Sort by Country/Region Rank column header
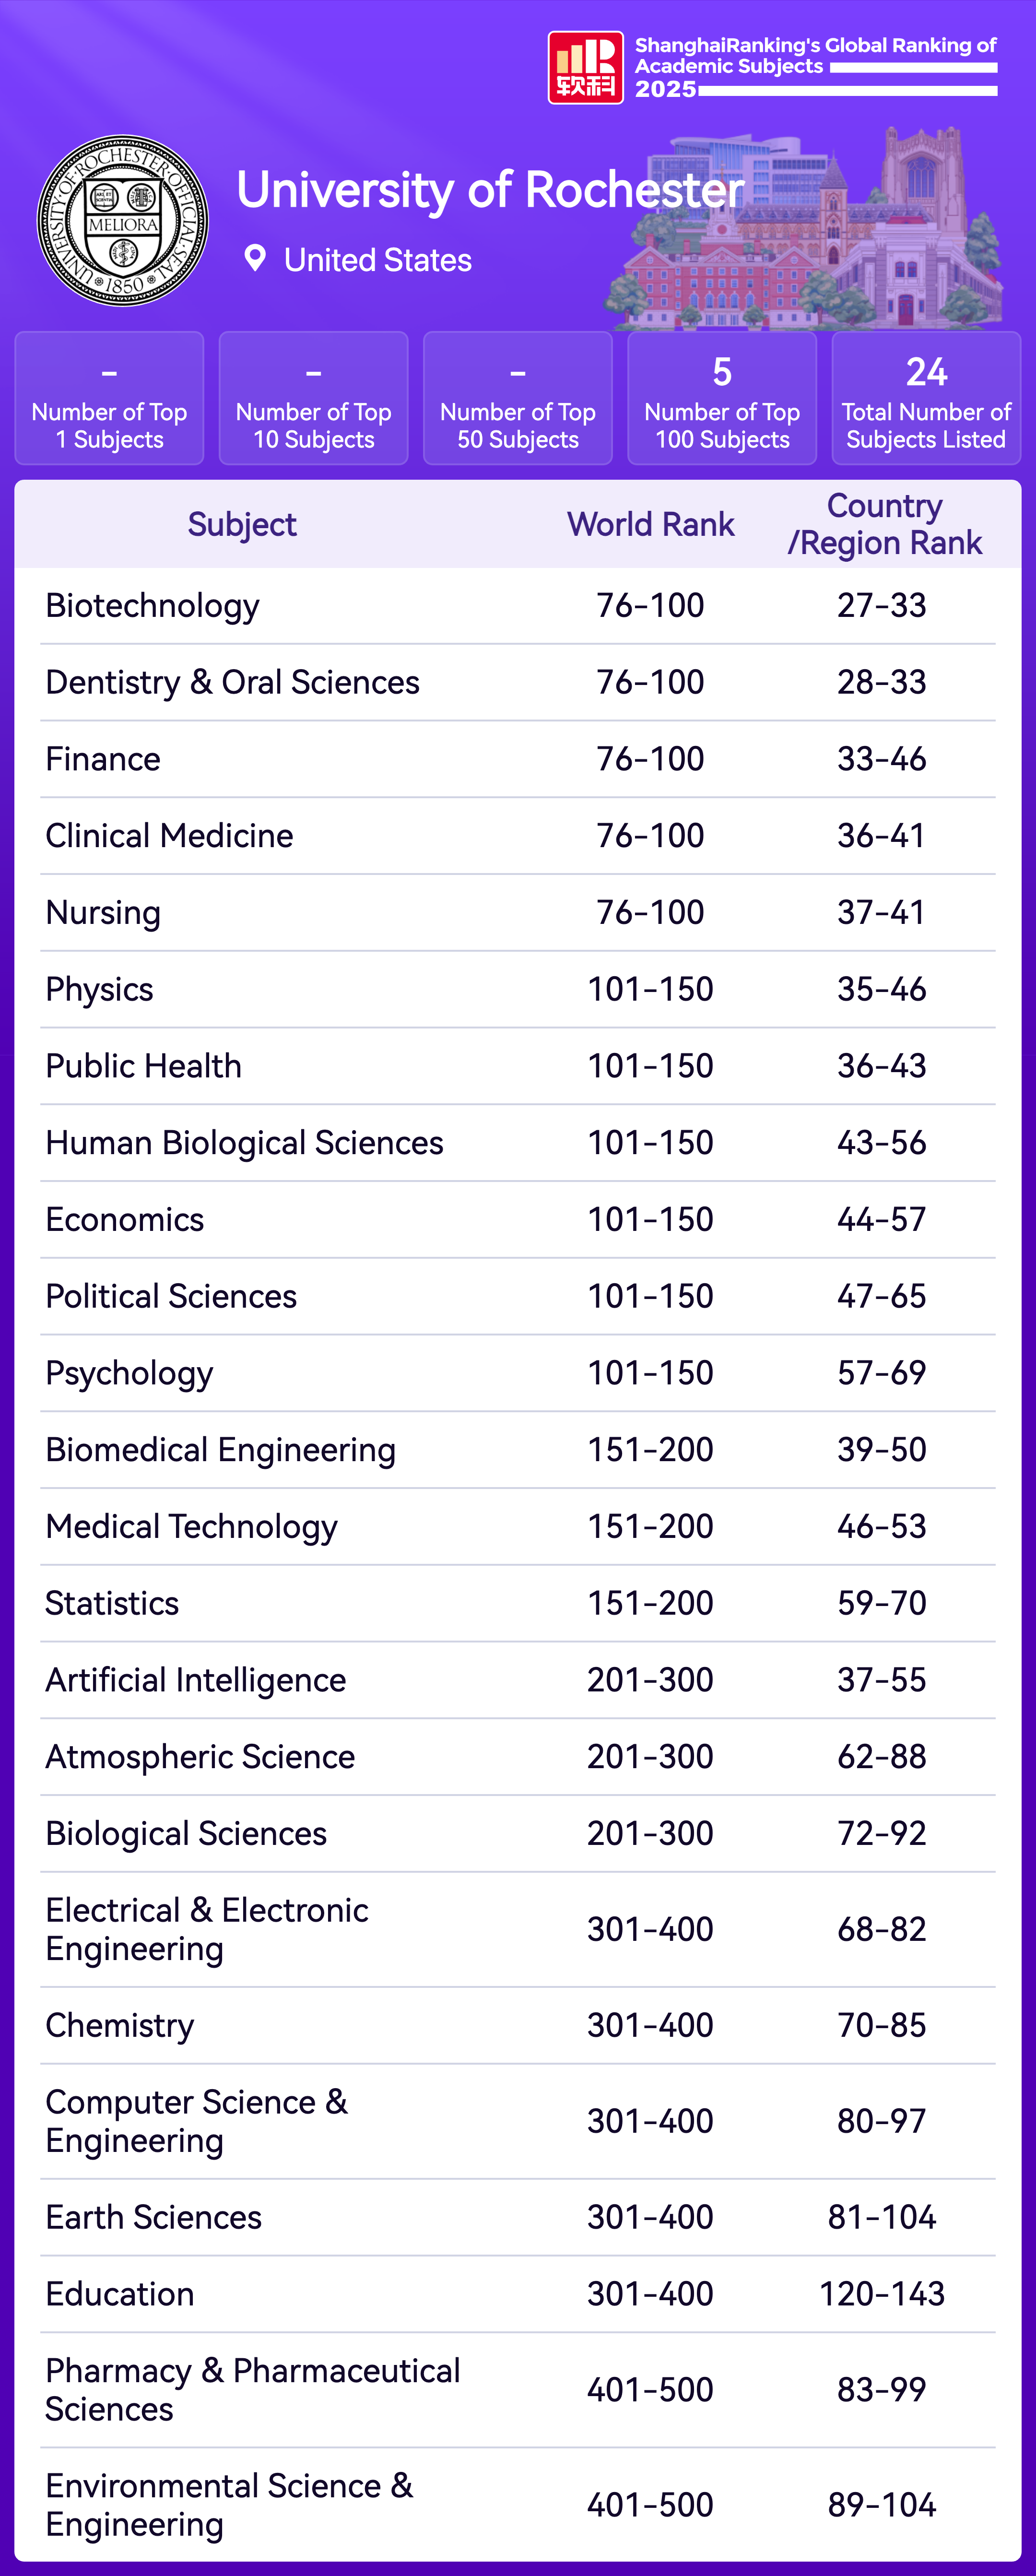Image resolution: width=1036 pixels, height=2576 pixels. coord(884,525)
